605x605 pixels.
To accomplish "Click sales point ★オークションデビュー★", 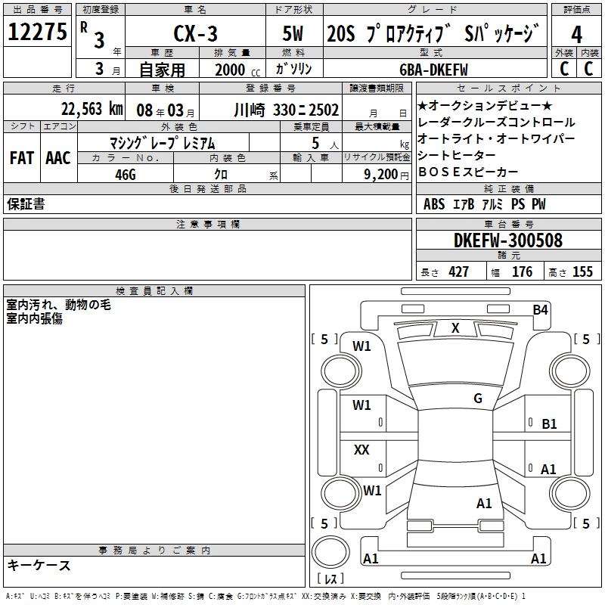I will (x=485, y=106).
